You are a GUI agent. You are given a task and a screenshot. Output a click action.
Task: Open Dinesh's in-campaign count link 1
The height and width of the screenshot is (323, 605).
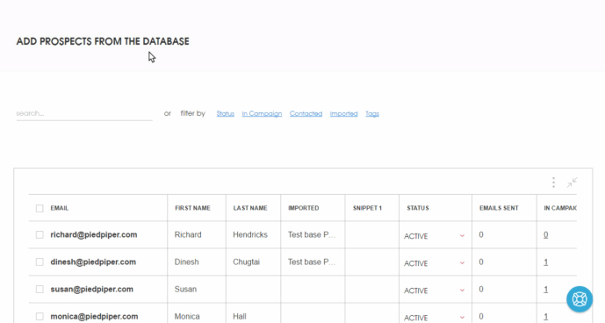[x=545, y=262]
